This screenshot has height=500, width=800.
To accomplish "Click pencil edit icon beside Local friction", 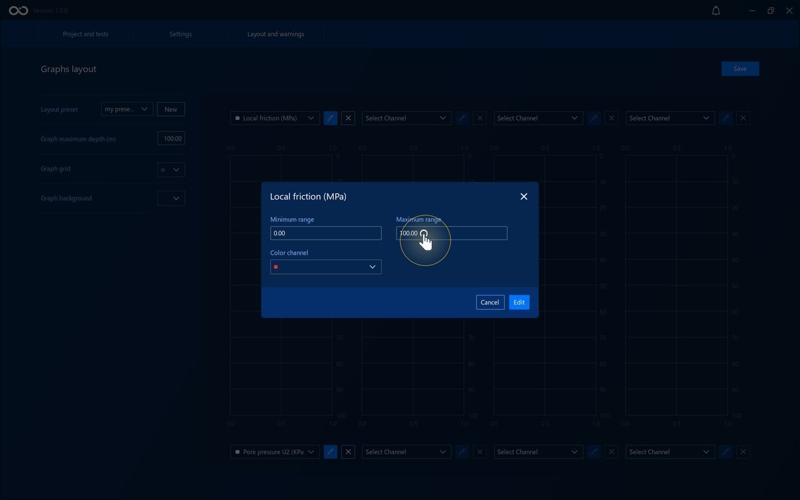I will pos(330,118).
